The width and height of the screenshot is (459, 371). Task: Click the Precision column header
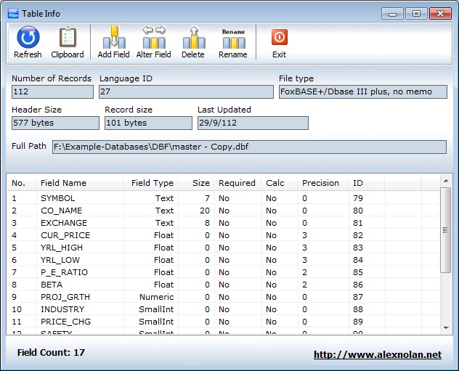[x=320, y=183]
